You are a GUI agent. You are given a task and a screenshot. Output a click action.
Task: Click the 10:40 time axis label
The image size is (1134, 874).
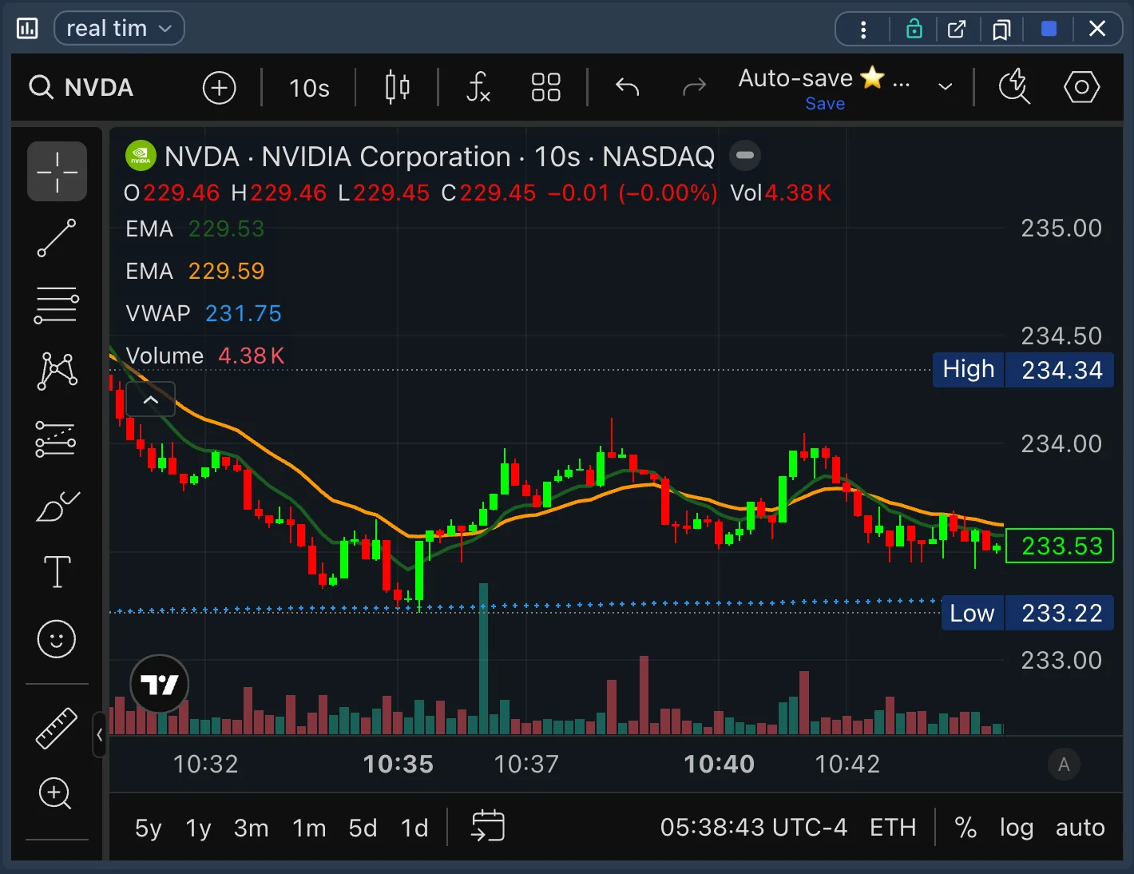point(719,765)
